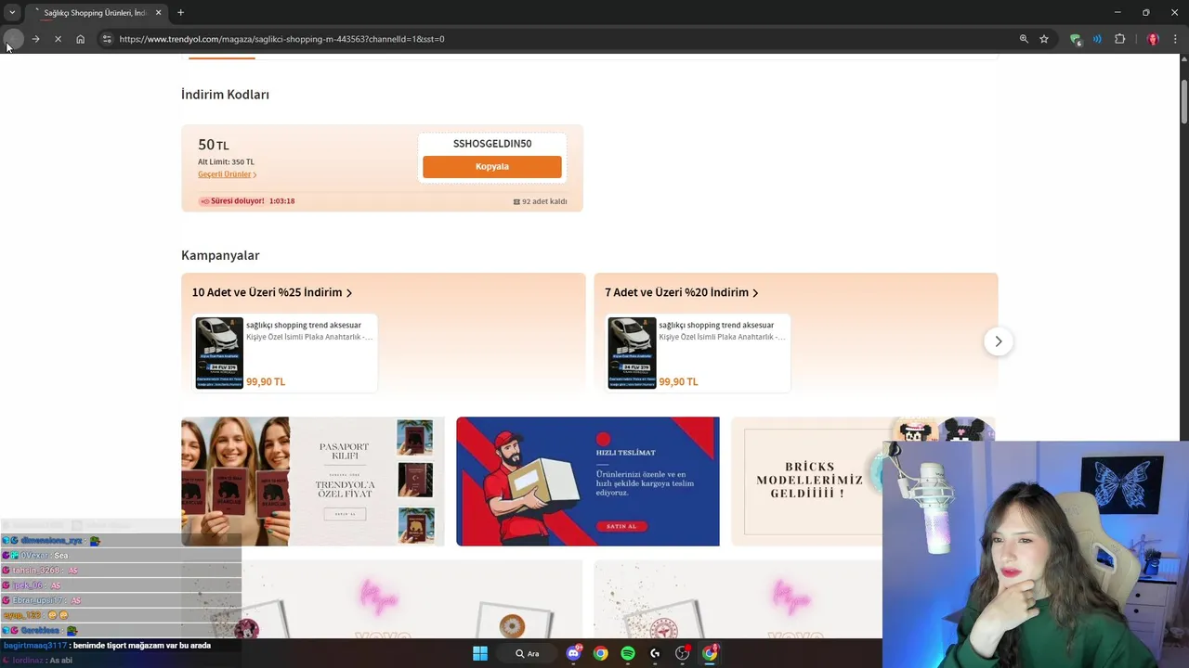This screenshot has width=1189, height=668.
Task: Click the 'Alt Limit: 350 TL' text
Action: (x=226, y=162)
